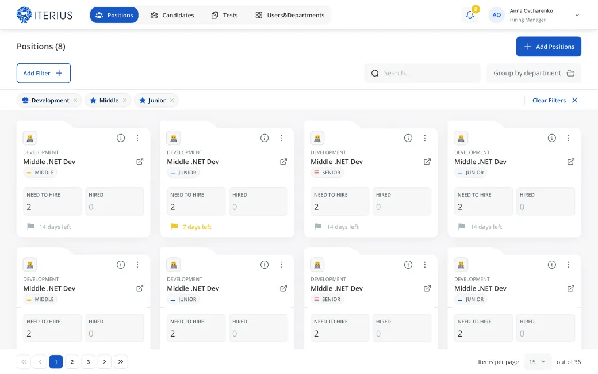Image resolution: width=598 pixels, height=374 pixels.
Task: Remove the Junior filter chip
Action: (172, 100)
